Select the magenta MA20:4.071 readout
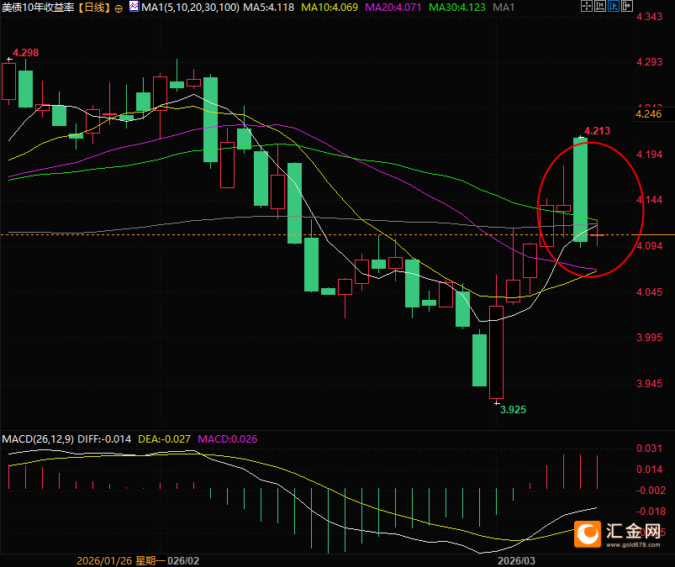The width and height of the screenshot is (675, 567). tap(393, 8)
